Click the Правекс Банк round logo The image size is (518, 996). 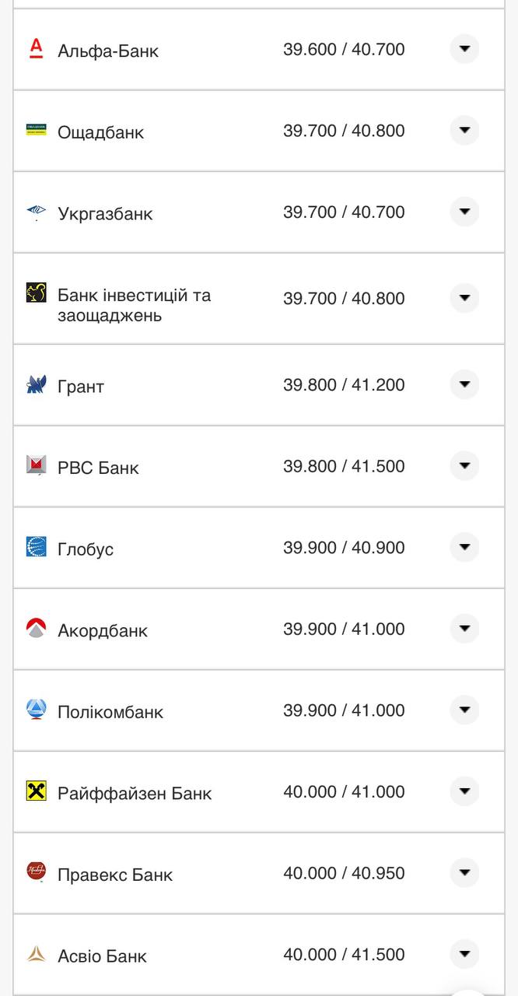coord(36,874)
